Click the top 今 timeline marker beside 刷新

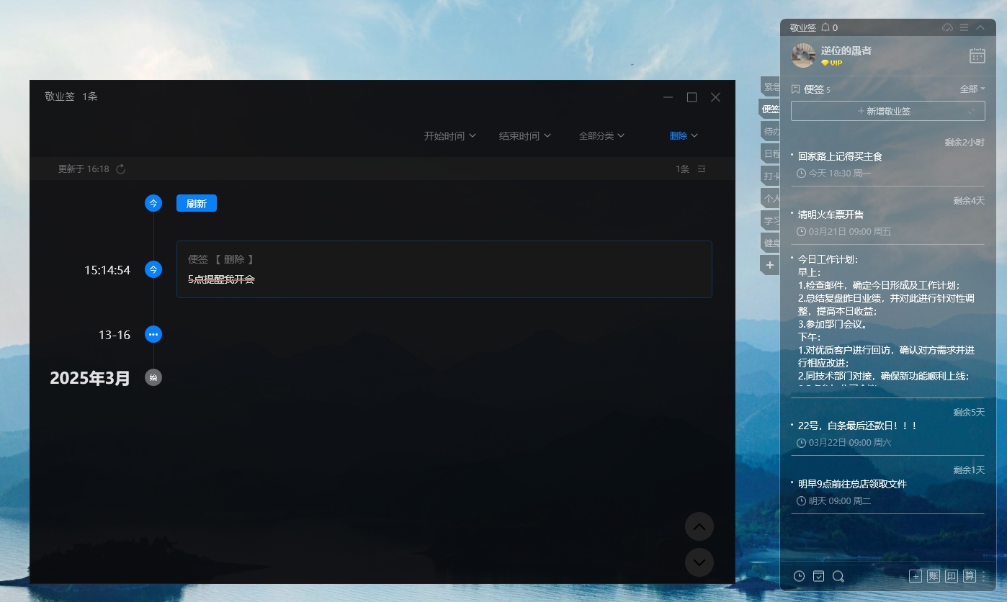(x=153, y=203)
